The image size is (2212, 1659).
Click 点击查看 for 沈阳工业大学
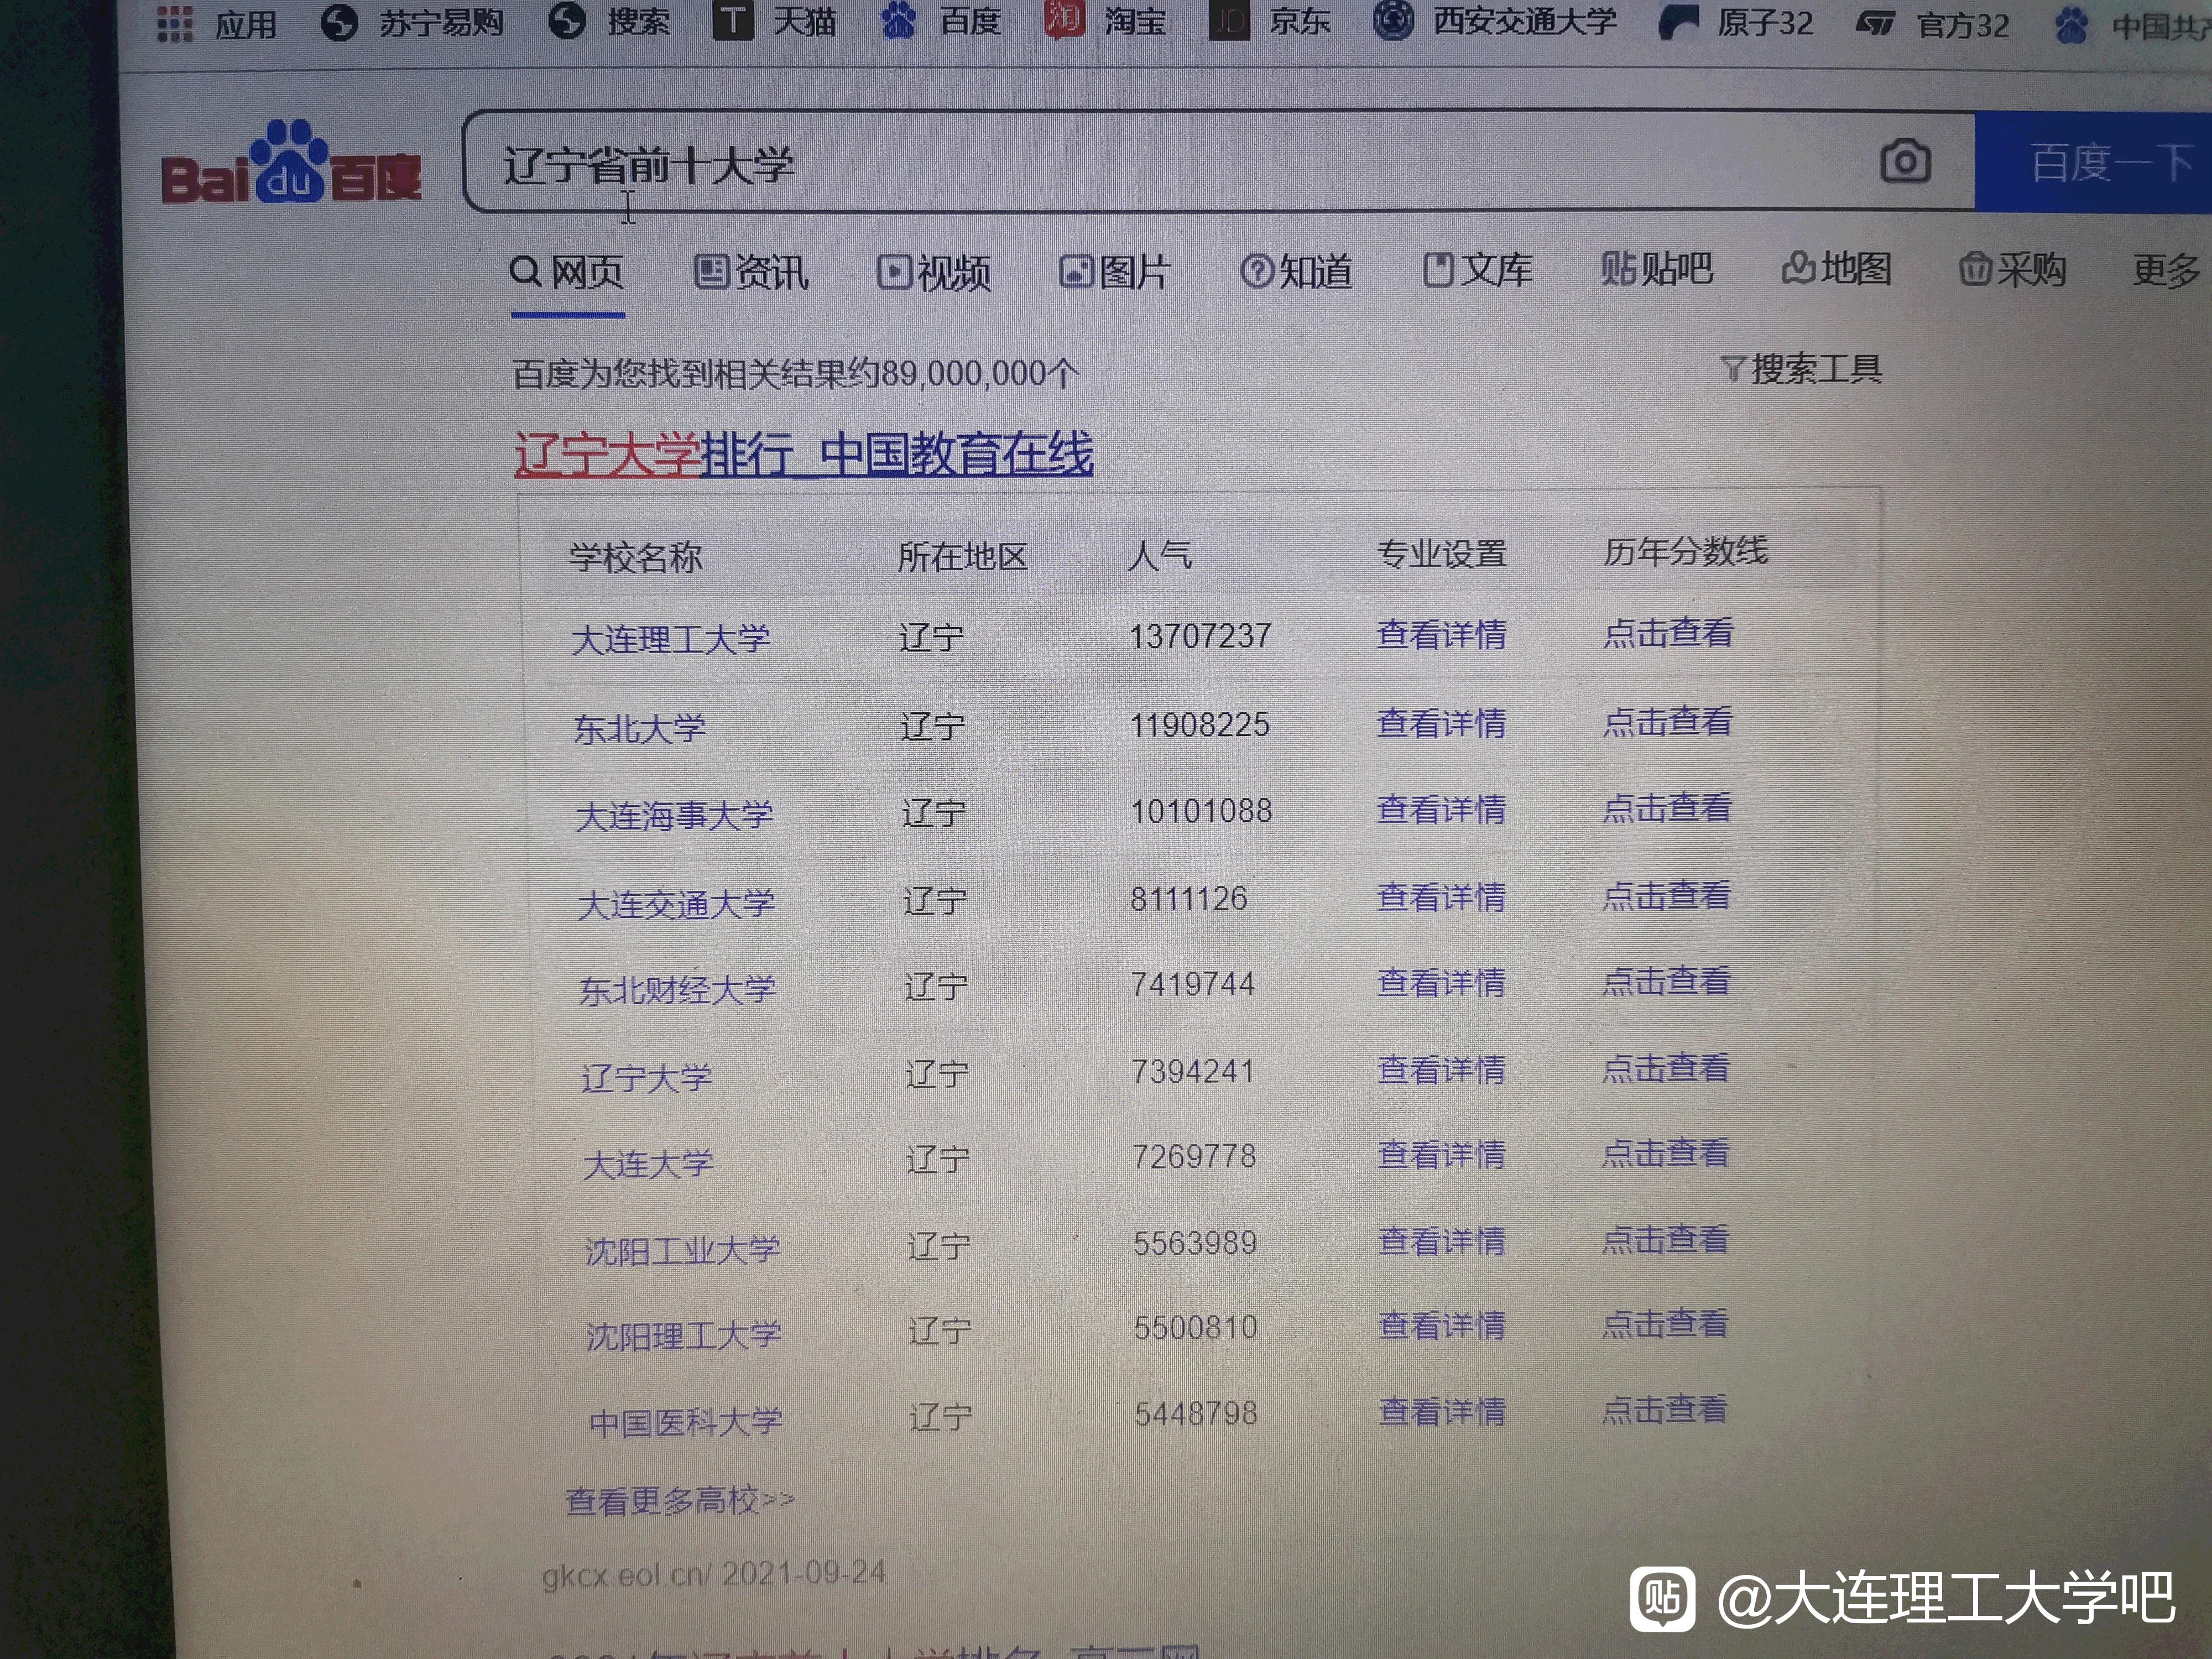click(x=1665, y=1240)
